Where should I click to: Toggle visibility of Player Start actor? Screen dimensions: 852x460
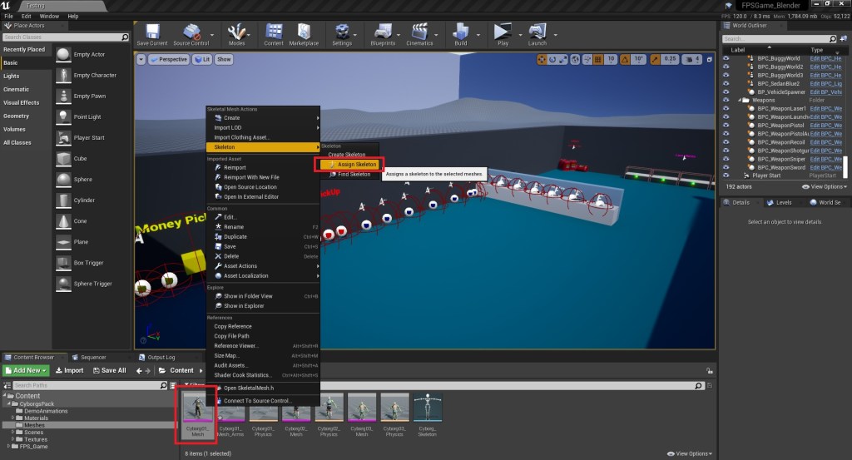click(726, 176)
